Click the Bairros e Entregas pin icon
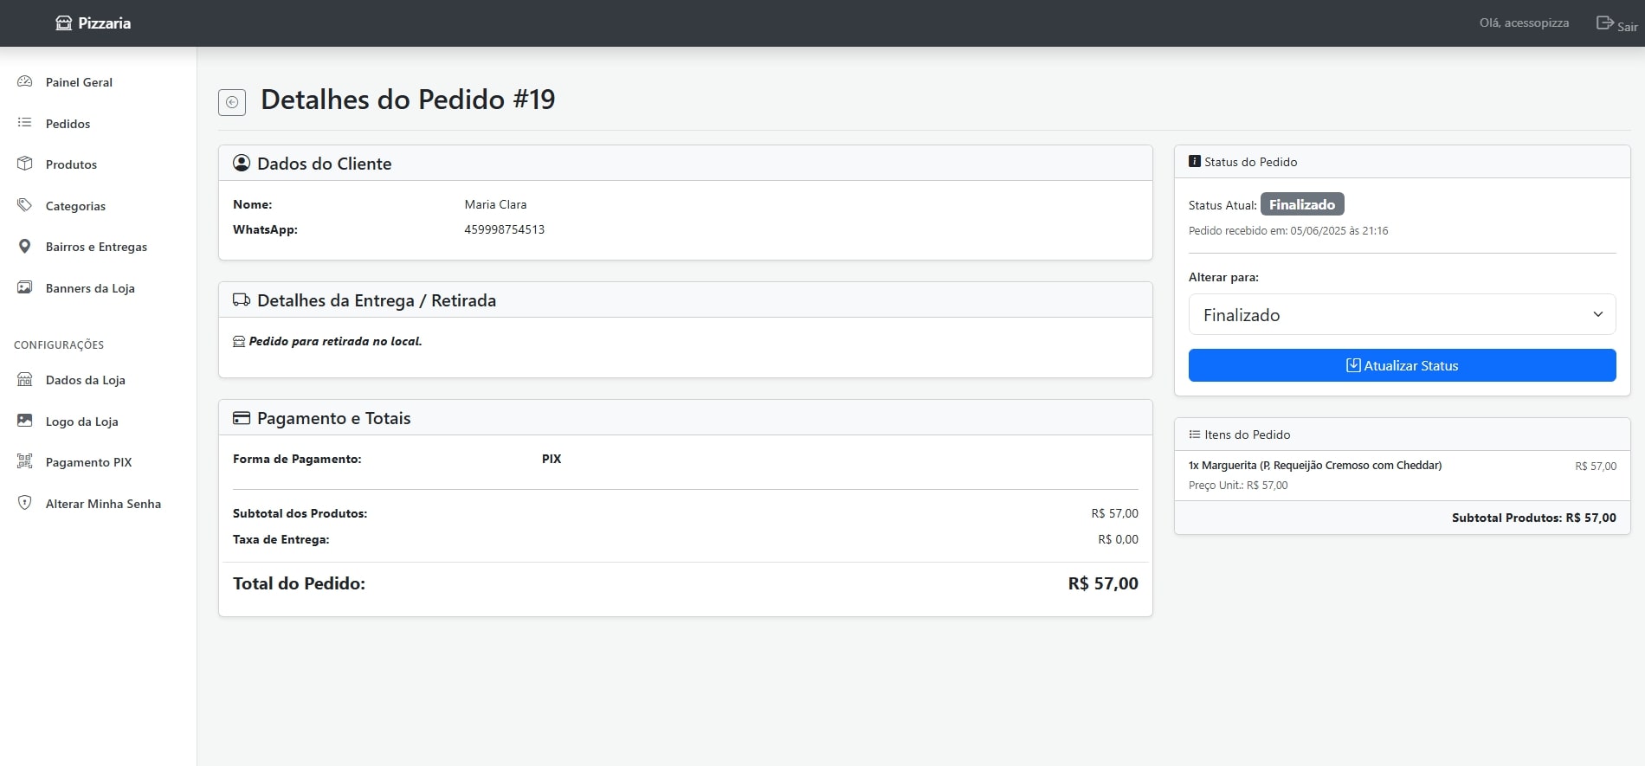This screenshot has width=1645, height=766. coord(25,247)
